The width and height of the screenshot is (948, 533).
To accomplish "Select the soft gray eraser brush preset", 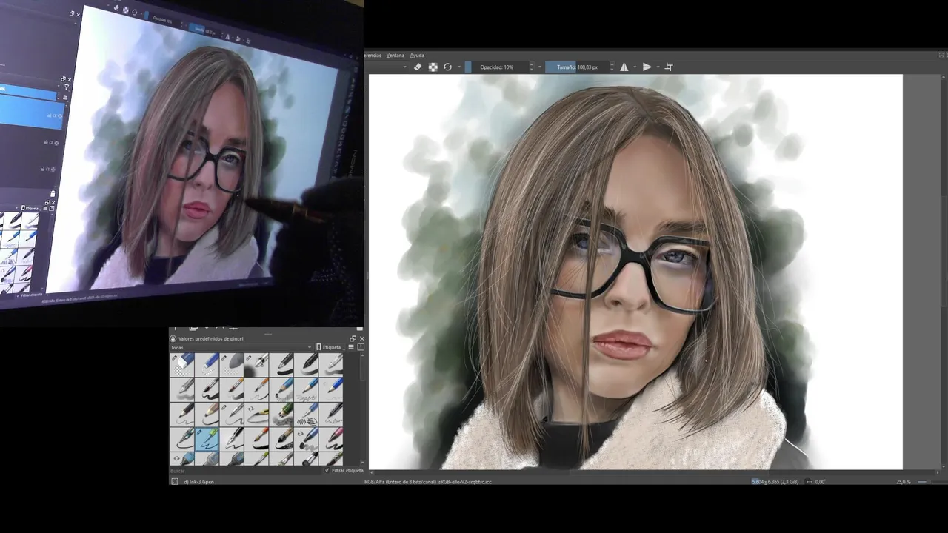I will point(232,363).
